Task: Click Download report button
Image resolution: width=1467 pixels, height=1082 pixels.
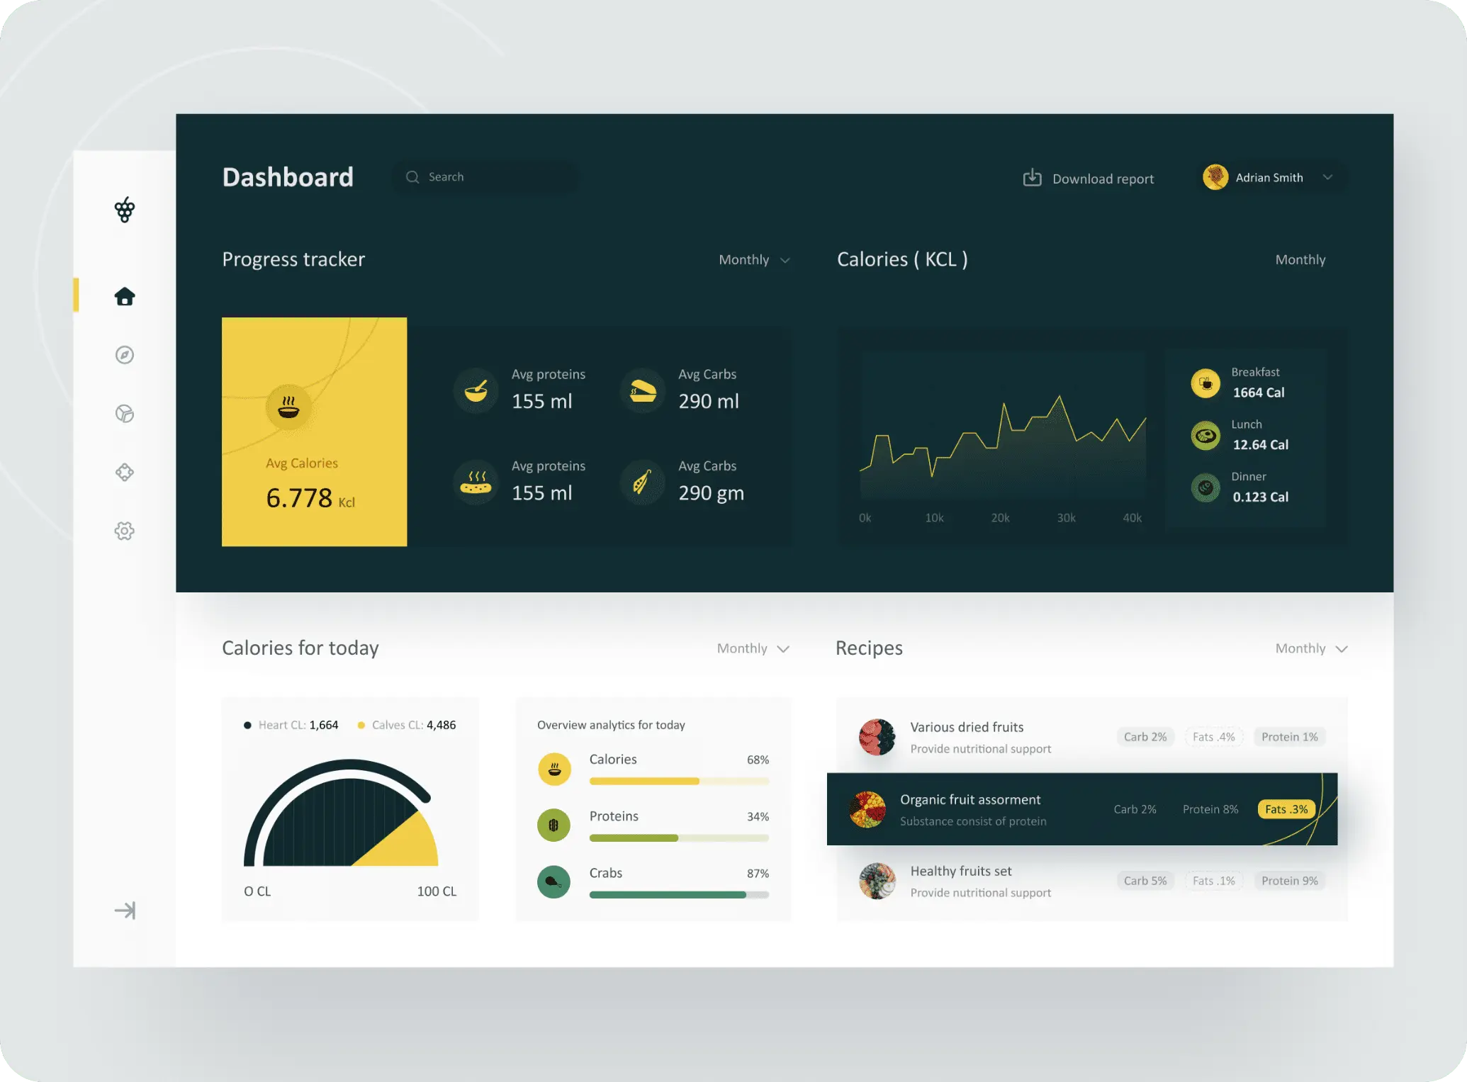Action: pyautogui.click(x=1086, y=178)
